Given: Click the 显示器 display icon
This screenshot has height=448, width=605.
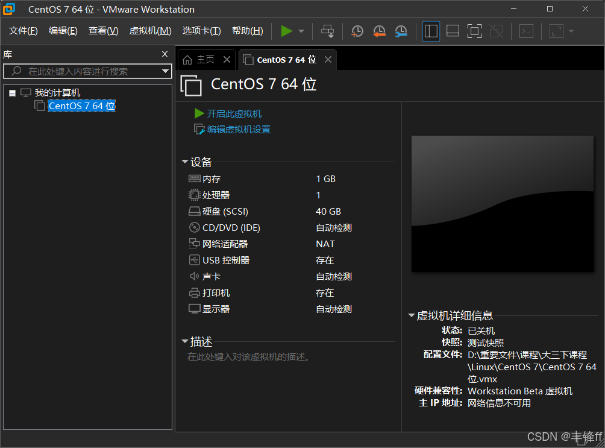Looking at the screenshot, I should (x=195, y=309).
